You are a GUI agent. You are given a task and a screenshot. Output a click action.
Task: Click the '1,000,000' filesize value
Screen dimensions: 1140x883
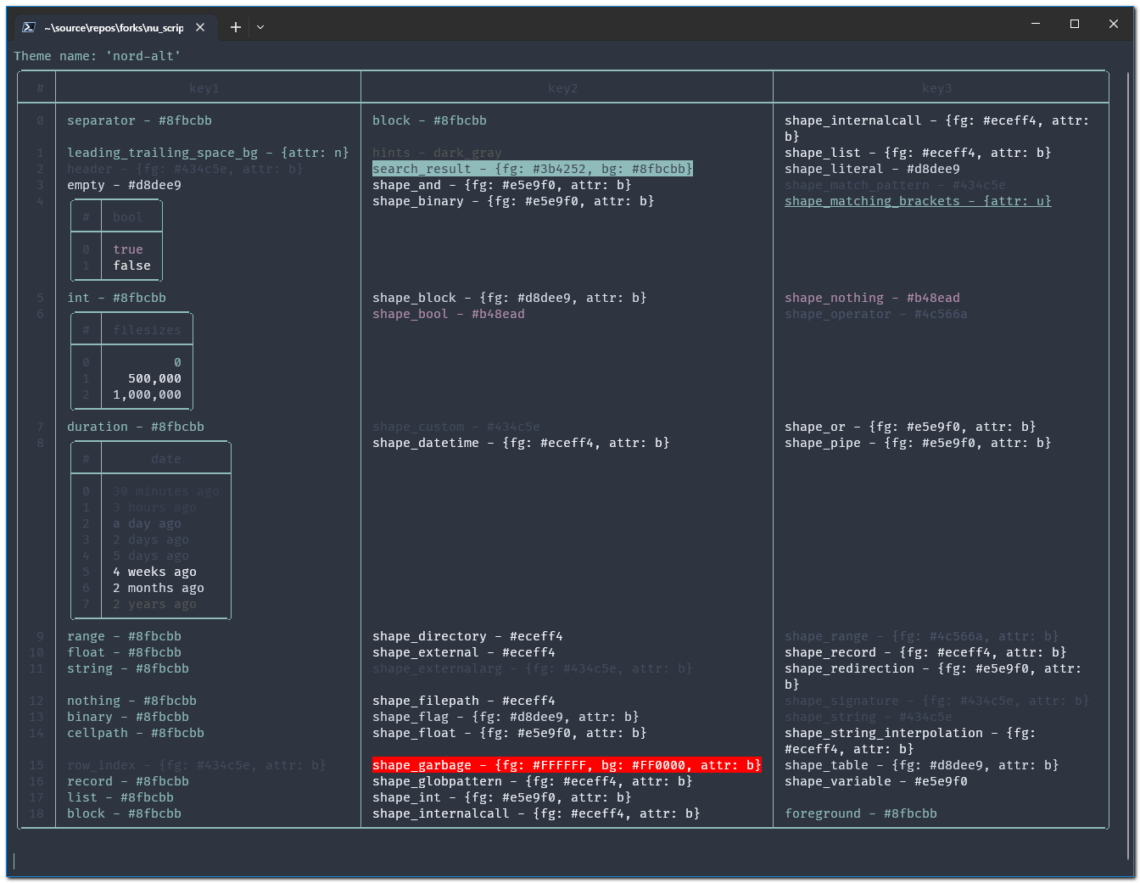click(148, 394)
